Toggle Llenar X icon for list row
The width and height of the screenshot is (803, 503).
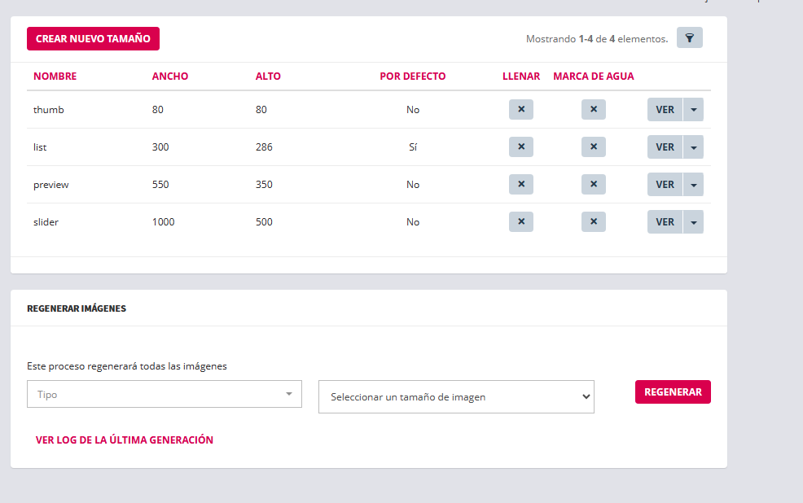tap(520, 147)
